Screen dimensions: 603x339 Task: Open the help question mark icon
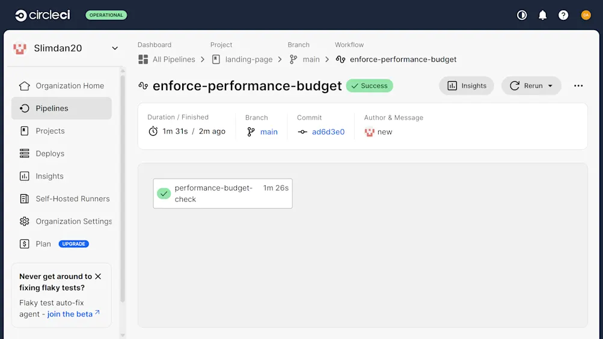(563, 15)
